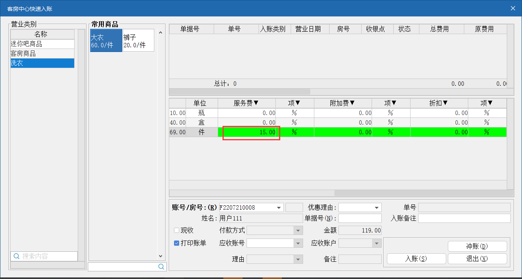Click the 入账(S) button
This screenshot has width=522, height=279.
tap(416, 259)
